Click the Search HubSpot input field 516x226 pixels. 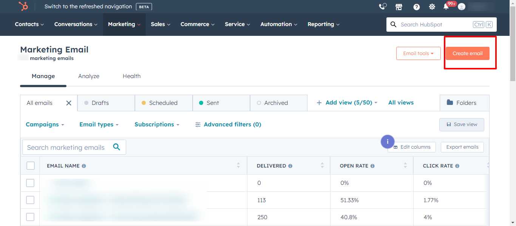coord(441,25)
